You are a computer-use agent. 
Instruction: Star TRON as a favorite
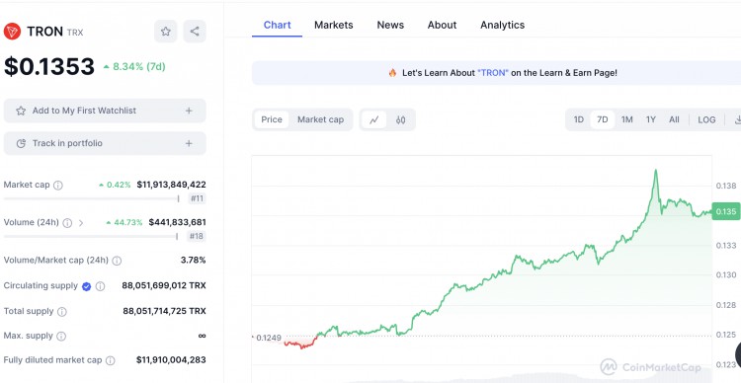pyautogui.click(x=165, y=32)
